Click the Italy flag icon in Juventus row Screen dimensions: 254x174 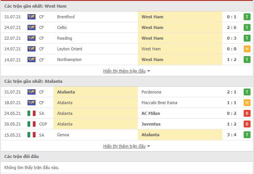click(31, 124)
